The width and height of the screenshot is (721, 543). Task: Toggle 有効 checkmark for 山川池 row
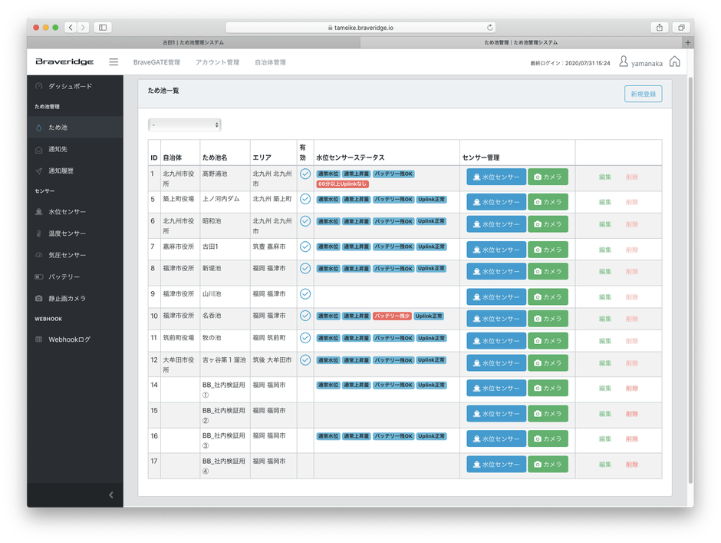[x=305, y=293]
